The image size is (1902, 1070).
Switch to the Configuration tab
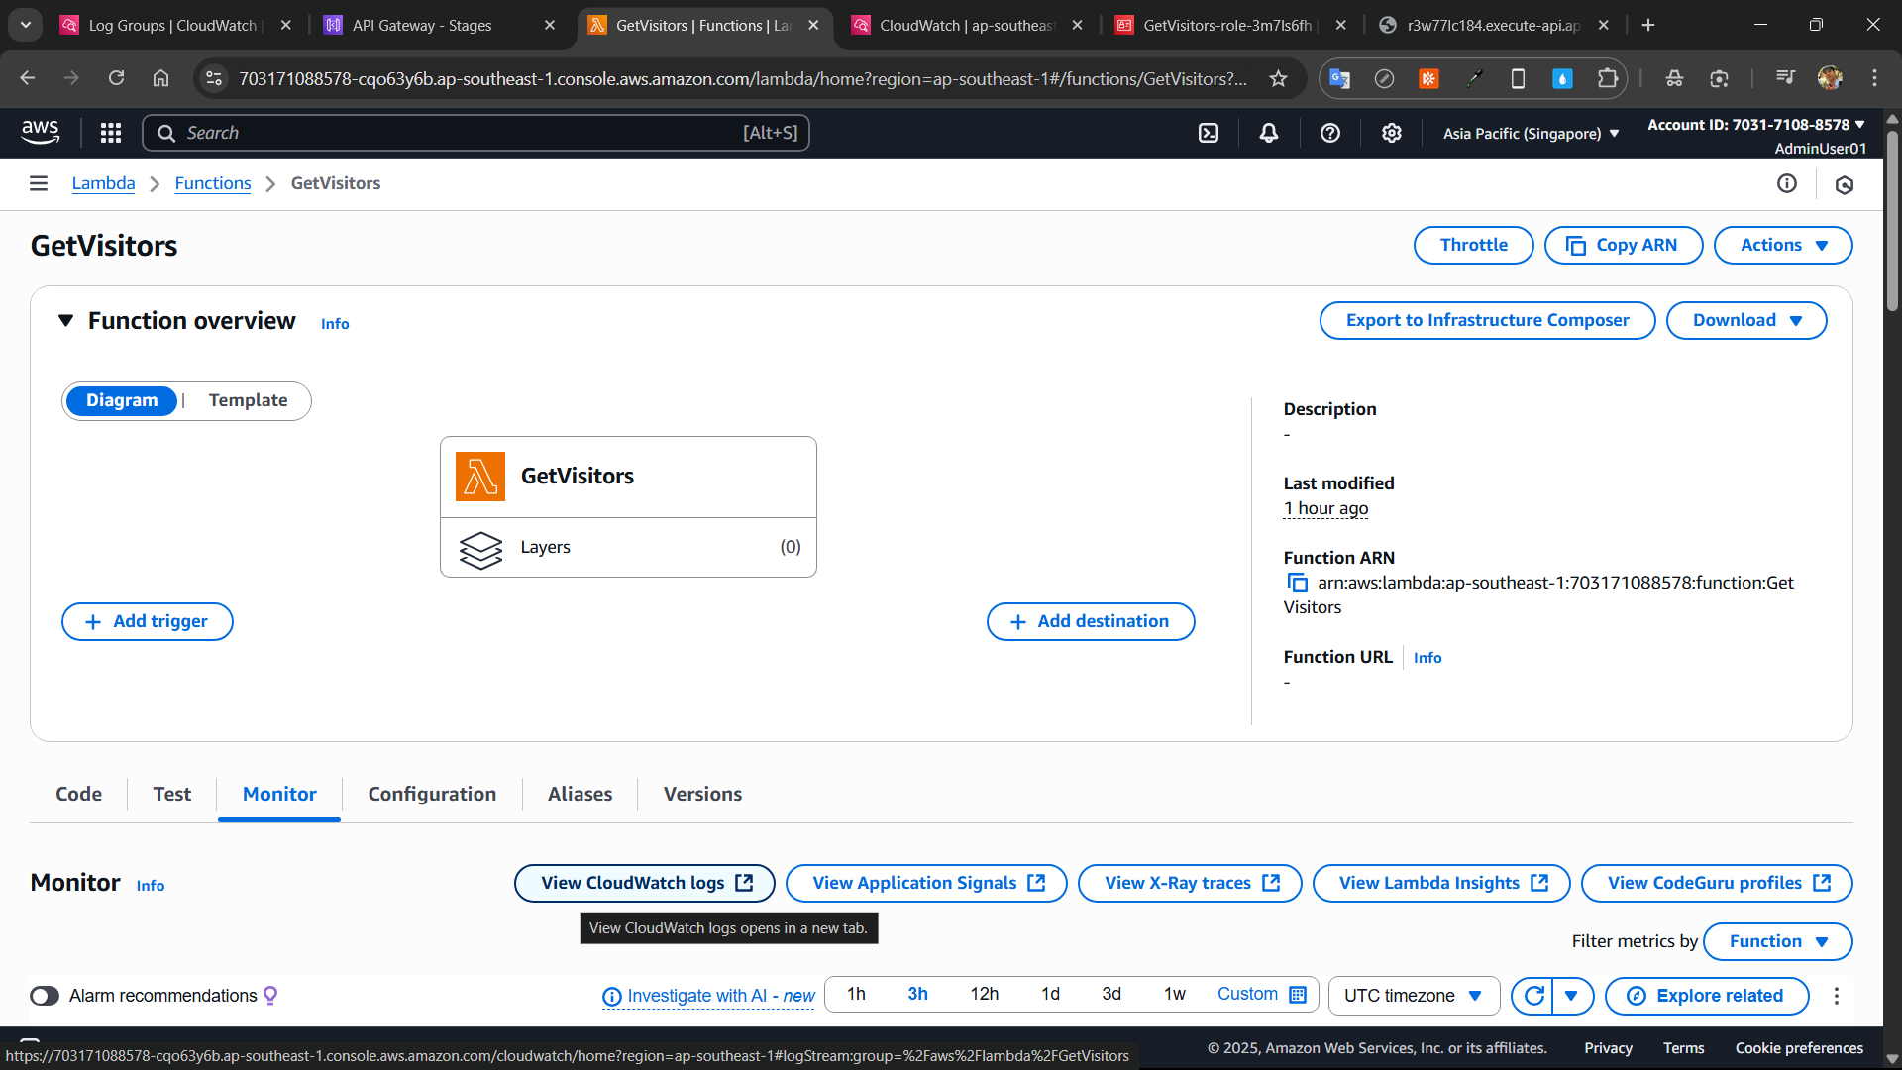coord(432,794)
